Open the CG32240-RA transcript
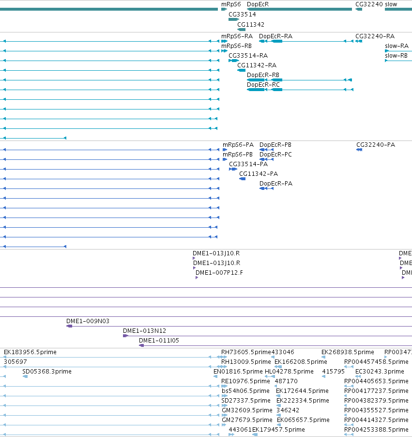The width and height of the screenshot is (412, 437). [359, 41]
